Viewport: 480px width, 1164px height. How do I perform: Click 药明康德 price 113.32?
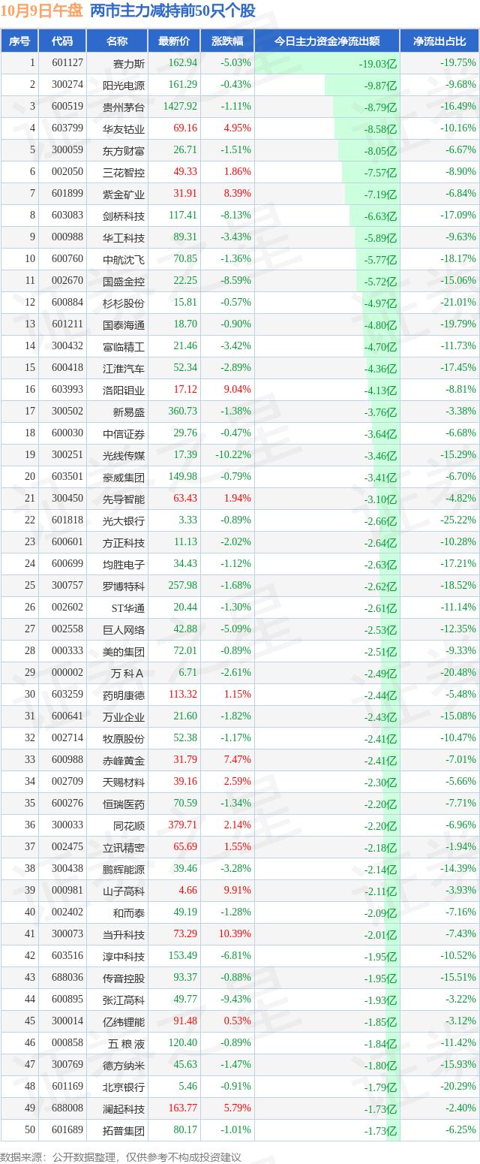183,695
